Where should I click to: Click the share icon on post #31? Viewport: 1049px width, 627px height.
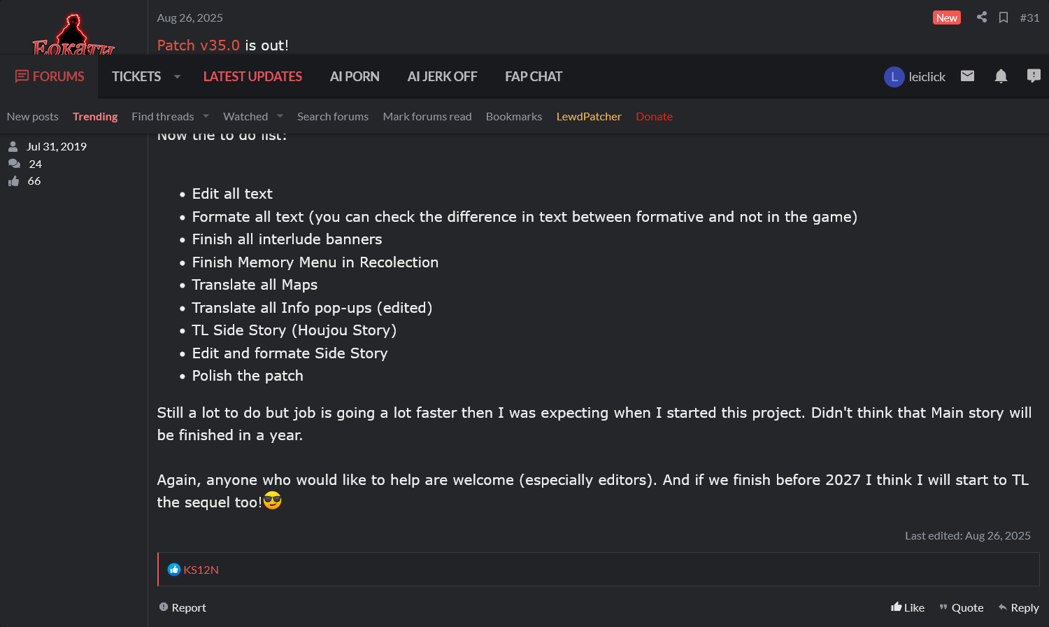pyautogui.click(x=982, y=17)
